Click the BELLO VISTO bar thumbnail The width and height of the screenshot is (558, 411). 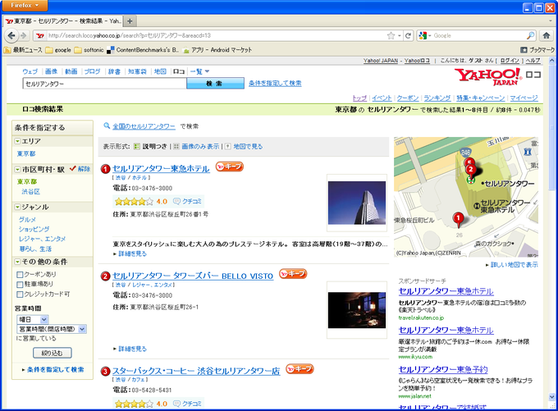357,310
